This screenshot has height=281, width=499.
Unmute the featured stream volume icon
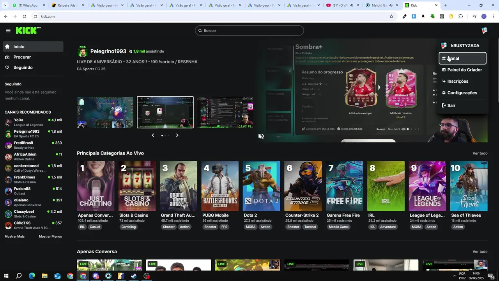(261, 136)
